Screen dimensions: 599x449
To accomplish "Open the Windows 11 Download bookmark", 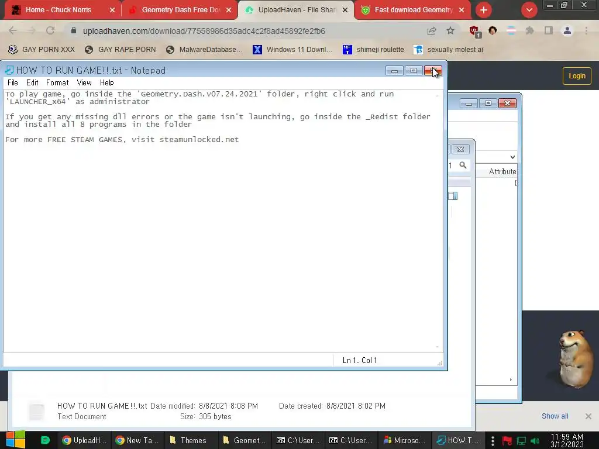I will (x=292, y=50).
